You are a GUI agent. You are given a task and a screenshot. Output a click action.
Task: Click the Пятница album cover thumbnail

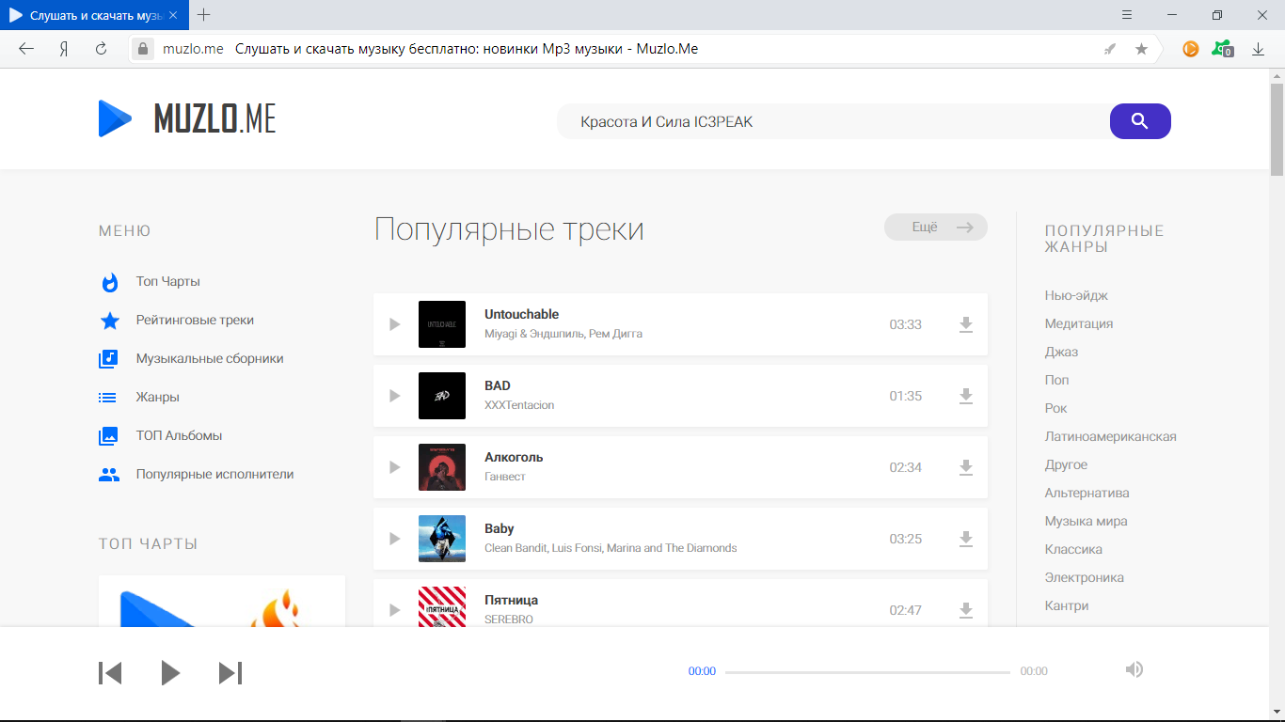pyautogui.click(x=442, y=606)
